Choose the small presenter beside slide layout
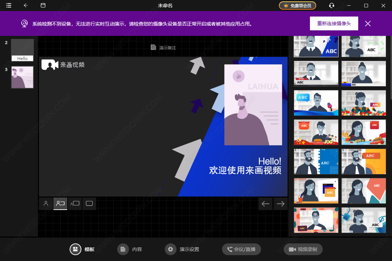The width and height of the screenshot is (392, 261). (75, 203)
